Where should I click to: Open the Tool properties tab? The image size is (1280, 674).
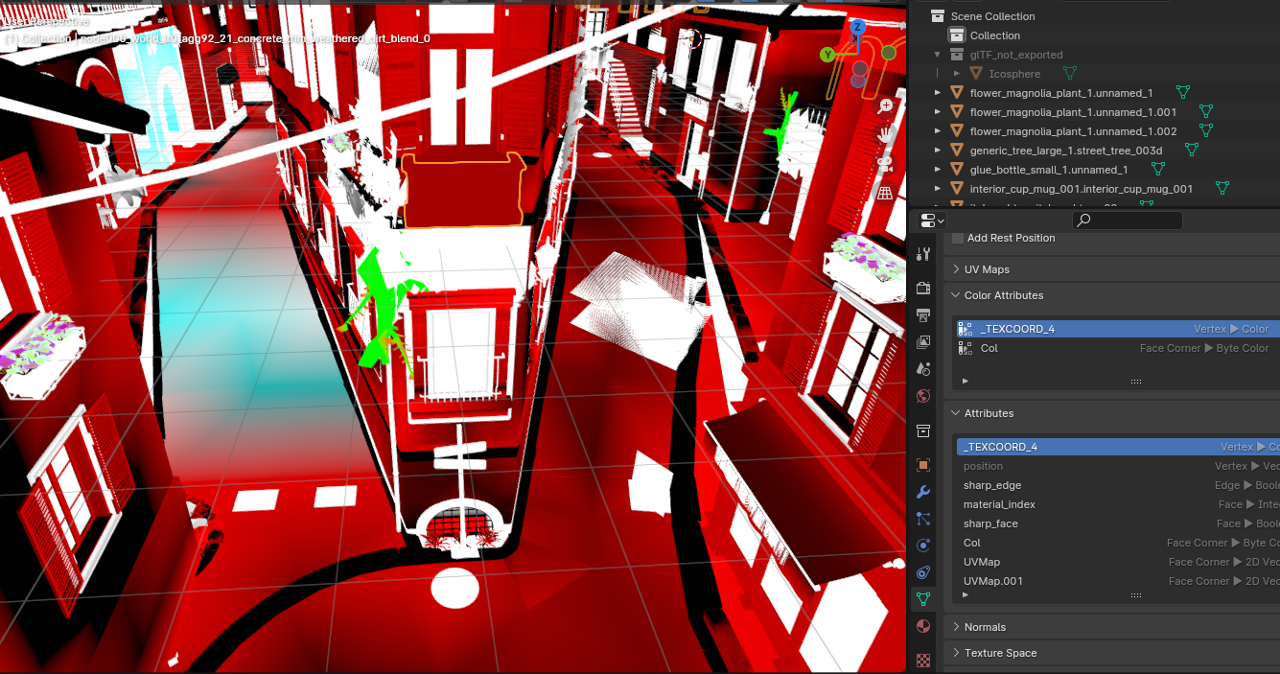[x=923, y=252]
